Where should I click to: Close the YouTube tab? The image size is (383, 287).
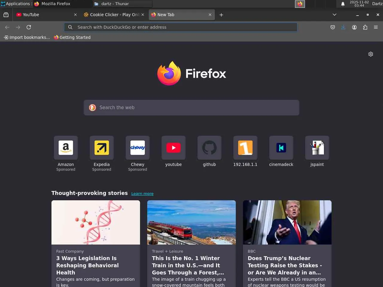click(x=75, y=15)
